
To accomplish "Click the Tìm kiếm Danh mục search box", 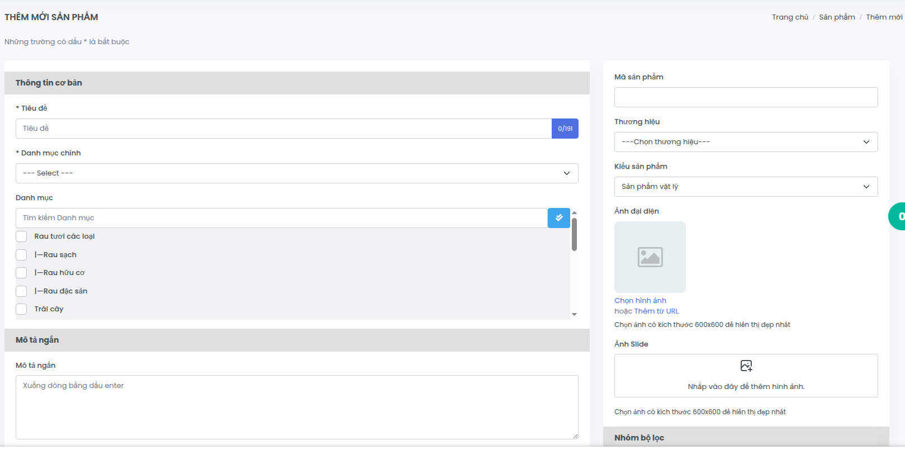I will coord(281,218).
